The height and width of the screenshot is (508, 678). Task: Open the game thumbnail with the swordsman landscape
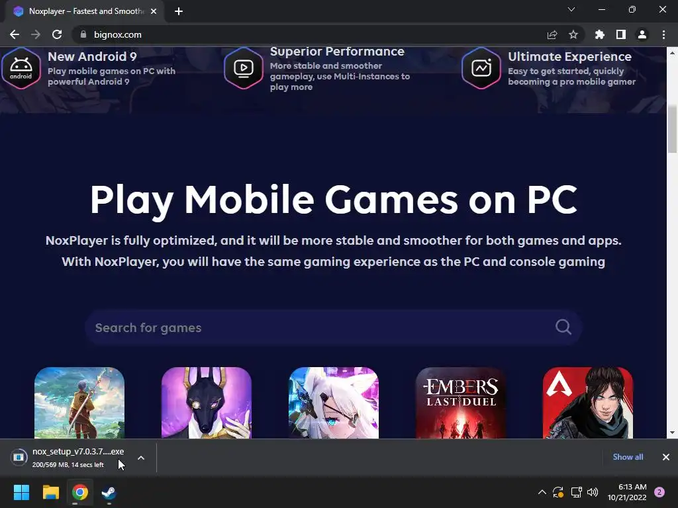[79, 403]
